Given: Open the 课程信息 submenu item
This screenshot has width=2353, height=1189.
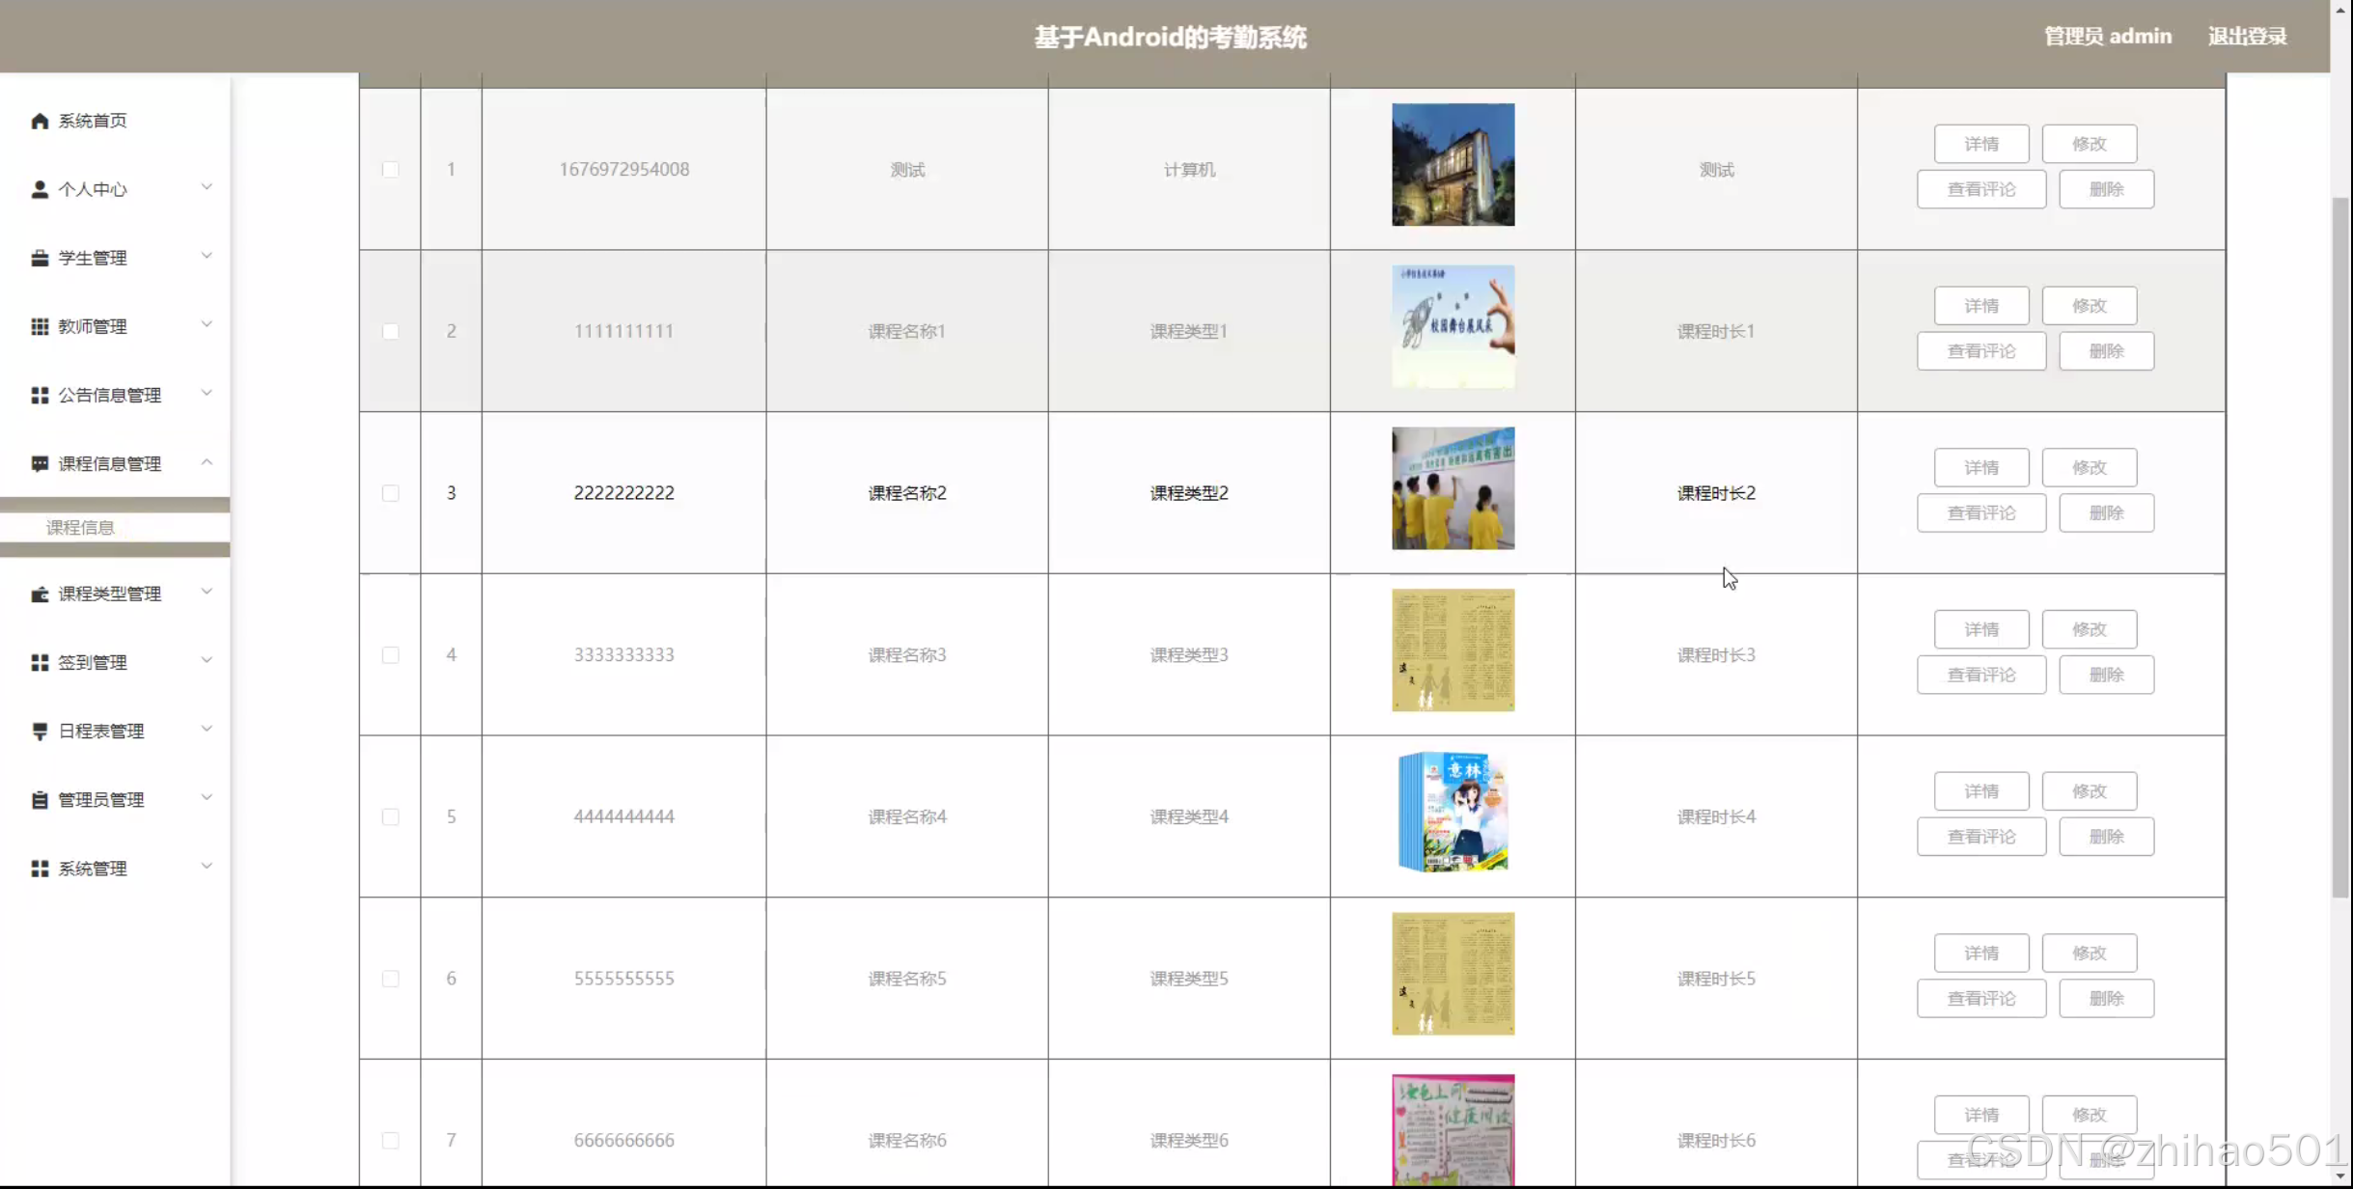Looking at the screenshot, I should (x=81, y=527).
